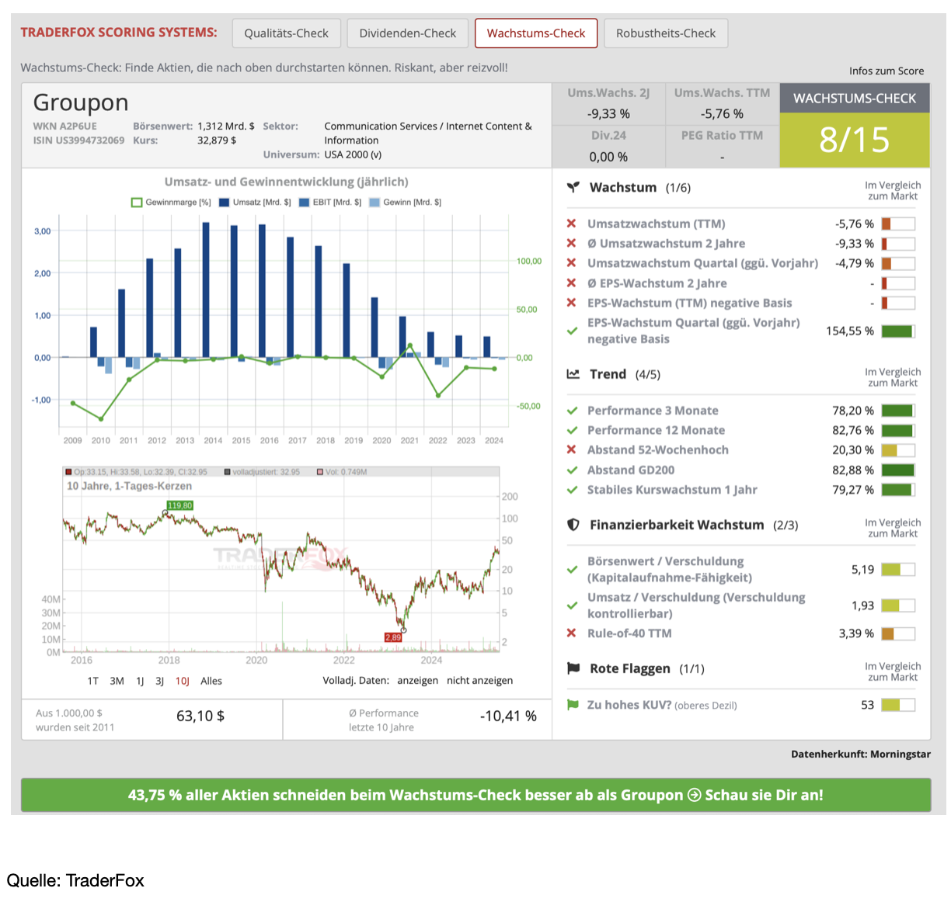Viewport: 951px width, 902px height.
Task: Click the green check beside Umsatz / Verschuldung
Action: (572, 605)
